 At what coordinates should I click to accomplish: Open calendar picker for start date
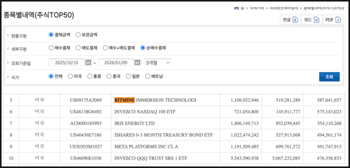click(x=88, y=63)
